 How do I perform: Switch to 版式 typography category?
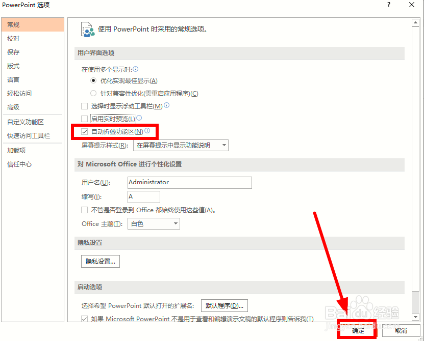tap(33, 66)
